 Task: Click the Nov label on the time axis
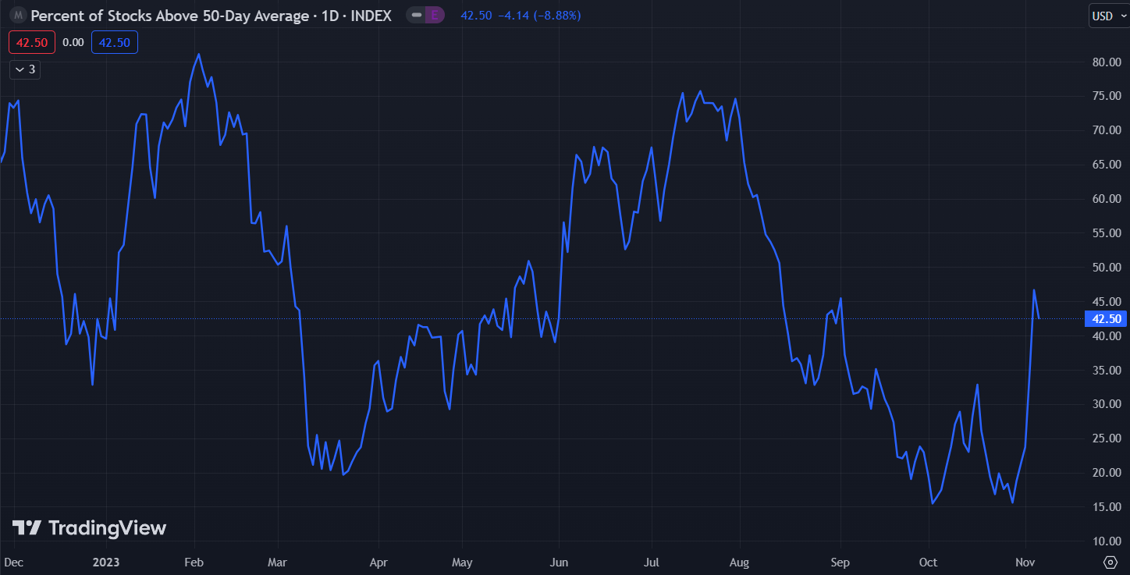coord(1026,562)
